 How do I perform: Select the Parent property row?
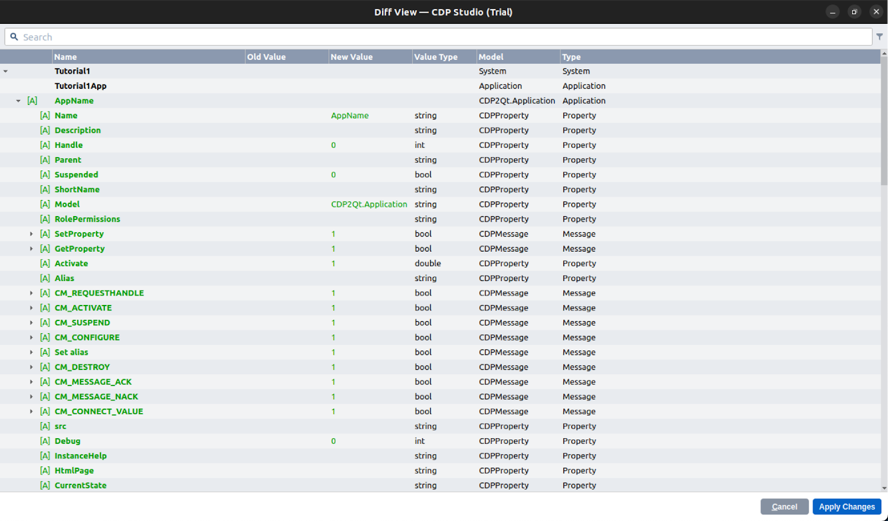(x=440, y=160)
